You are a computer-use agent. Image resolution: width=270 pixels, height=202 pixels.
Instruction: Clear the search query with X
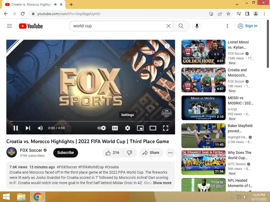(168, 26)
